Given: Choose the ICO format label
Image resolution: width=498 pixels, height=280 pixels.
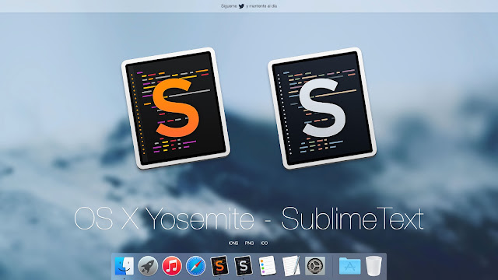Looking at the screenshot, I should point(264,243).
